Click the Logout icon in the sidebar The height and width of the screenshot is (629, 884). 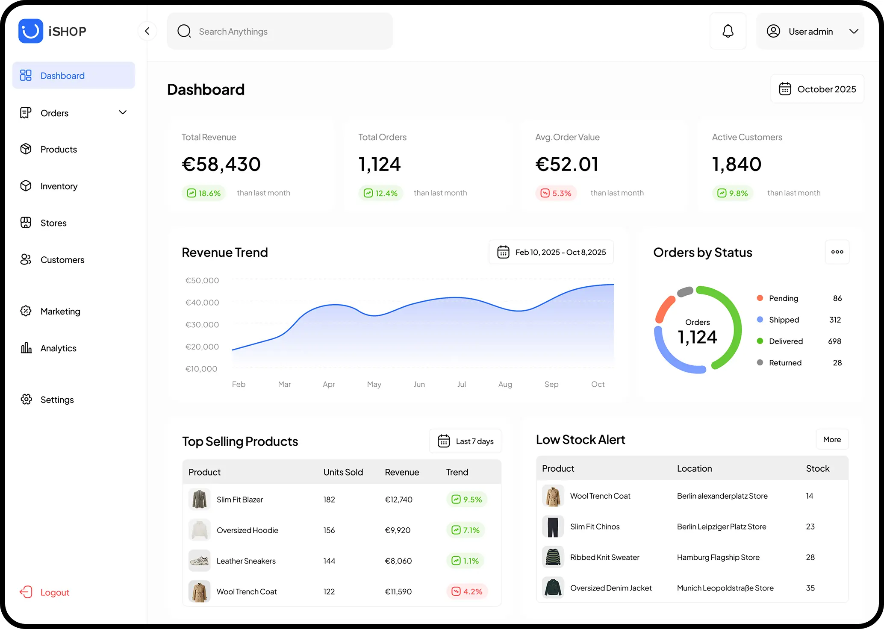[26, 592]
